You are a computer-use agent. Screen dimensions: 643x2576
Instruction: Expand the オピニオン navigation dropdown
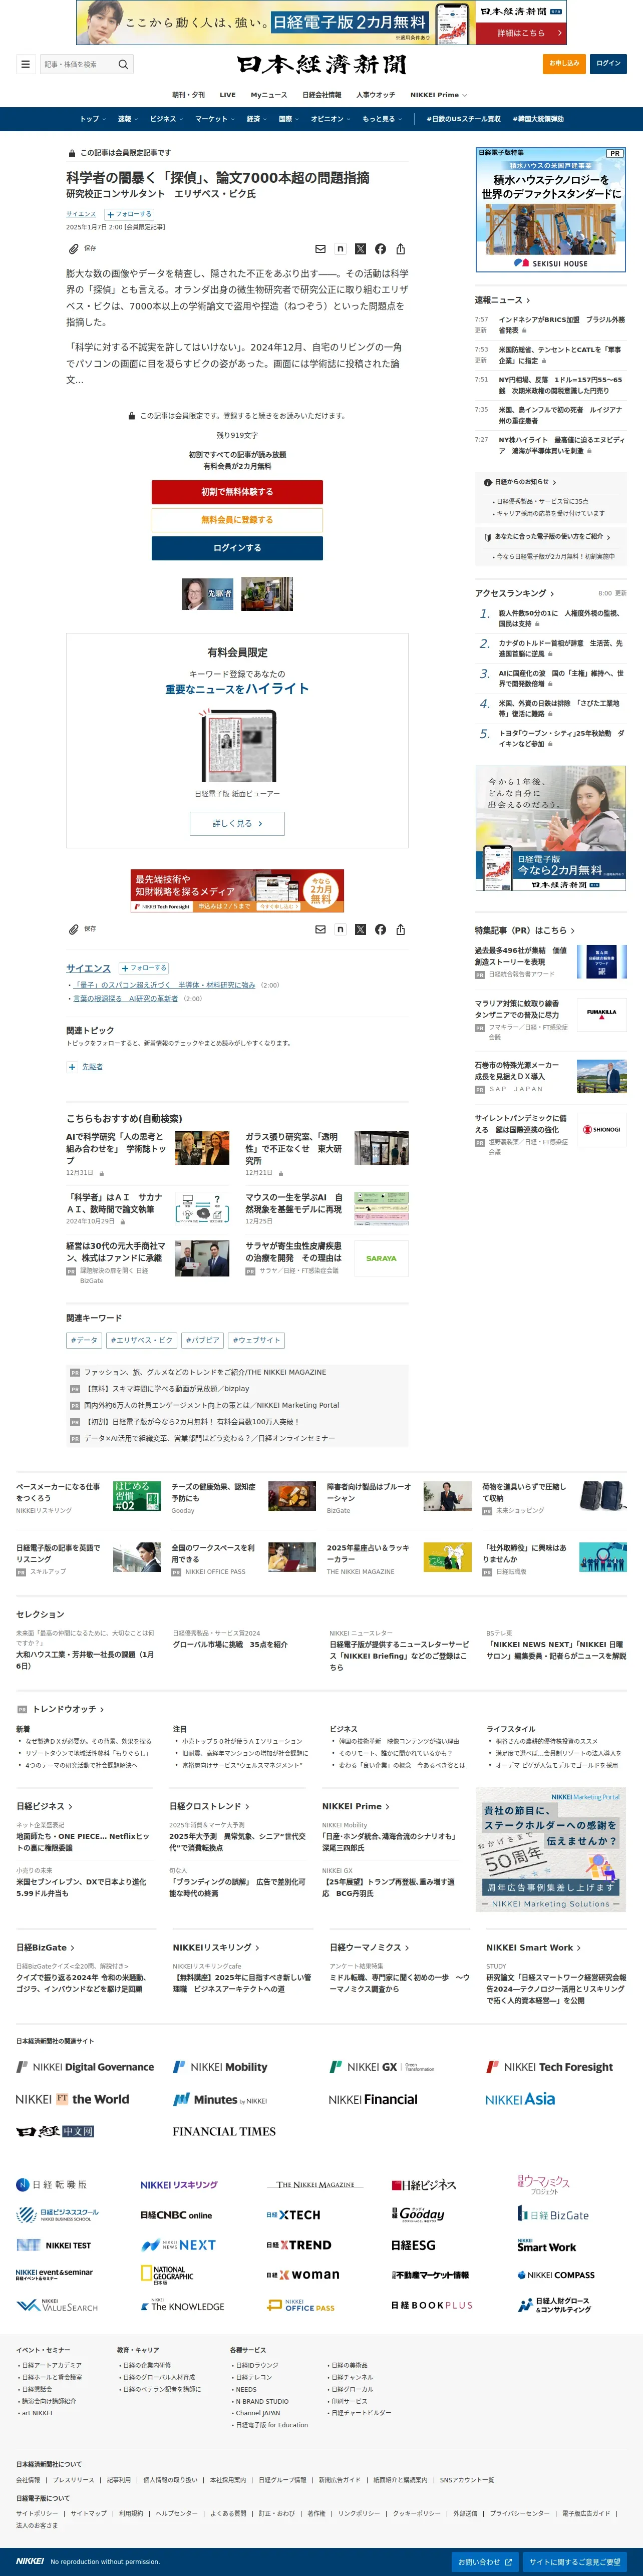click(x=330, y=119)
